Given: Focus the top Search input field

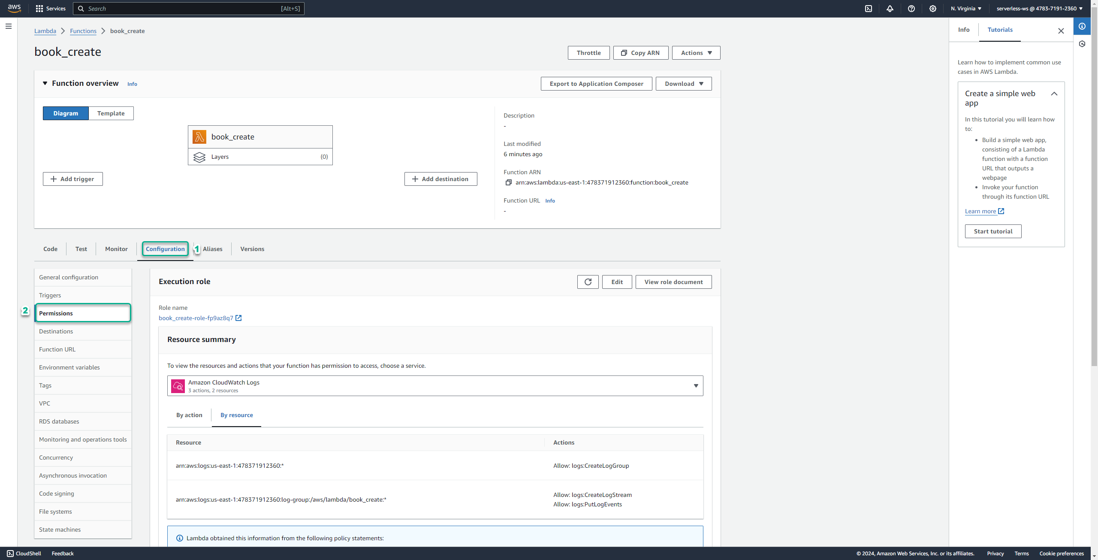Looking at the screenshot, I should [189, 9].
